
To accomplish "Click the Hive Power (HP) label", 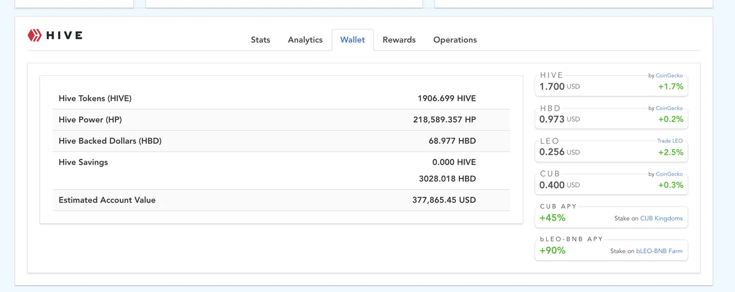I will [90, 119].
